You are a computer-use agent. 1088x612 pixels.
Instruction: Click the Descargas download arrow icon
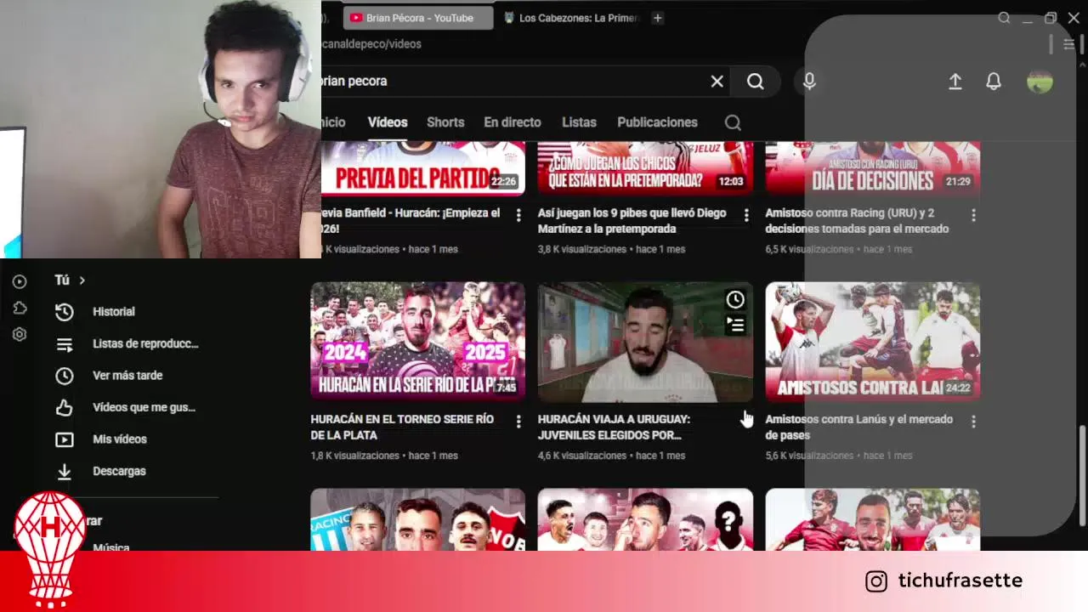coord(64,471)
